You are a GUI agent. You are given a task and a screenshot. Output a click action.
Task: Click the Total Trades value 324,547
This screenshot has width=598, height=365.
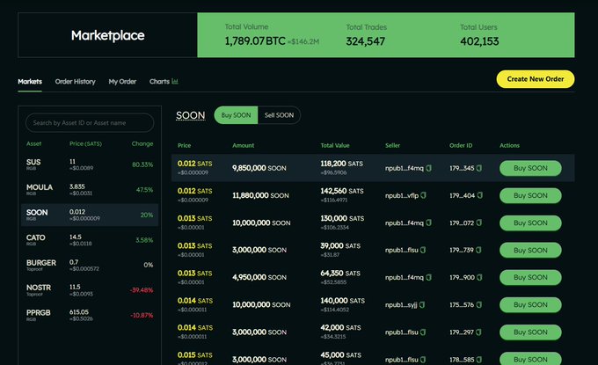pos(365,41)
